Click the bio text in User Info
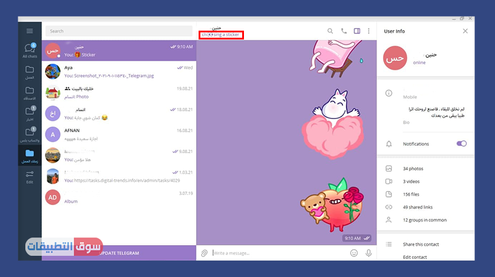 436,112
